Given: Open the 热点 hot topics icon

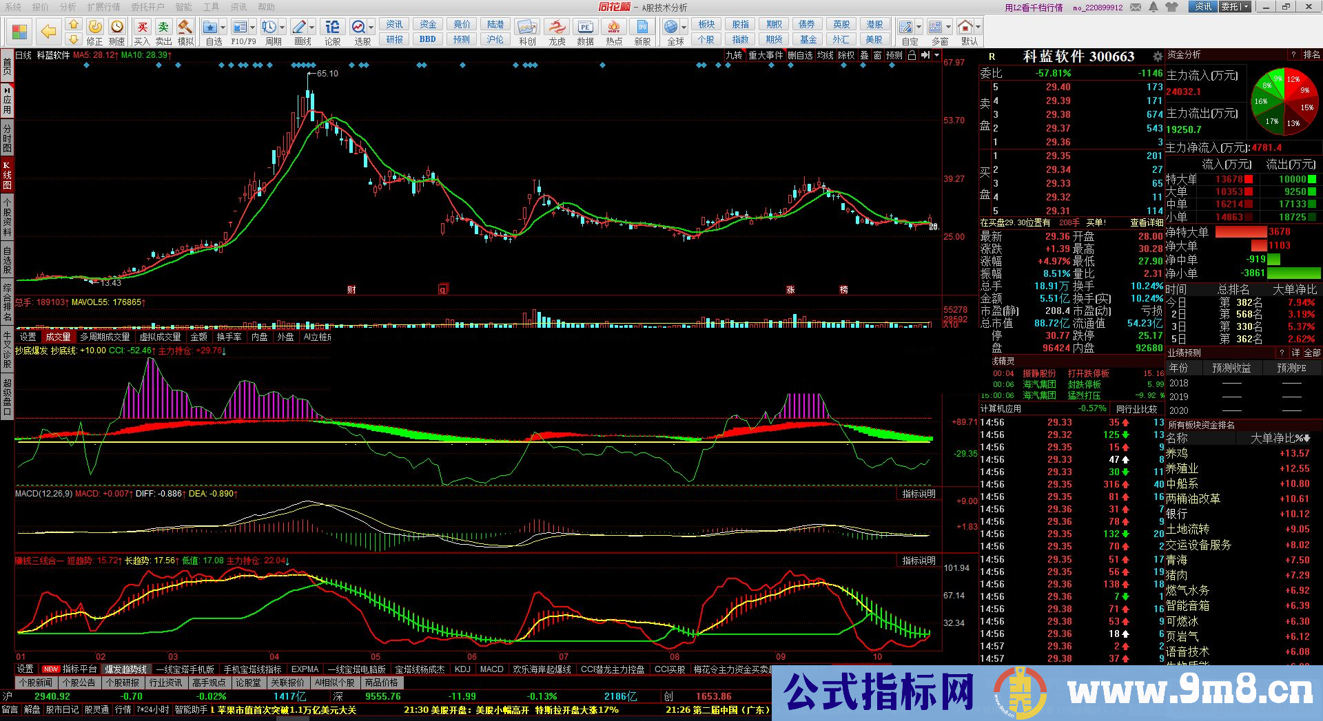Looking at the screenshot, I should point(613,27).
